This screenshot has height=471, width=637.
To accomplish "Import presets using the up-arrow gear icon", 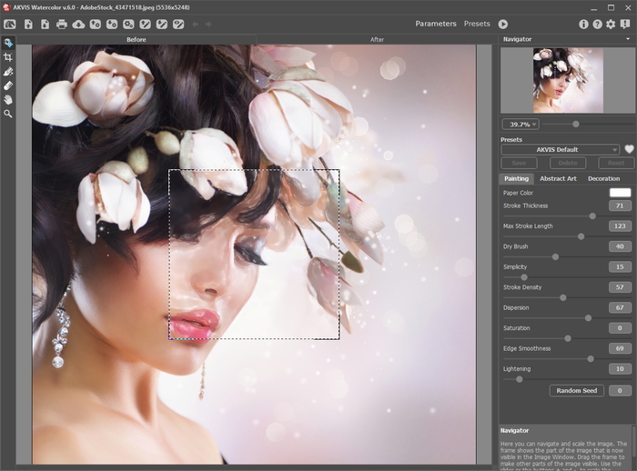I will click(95, 25).
